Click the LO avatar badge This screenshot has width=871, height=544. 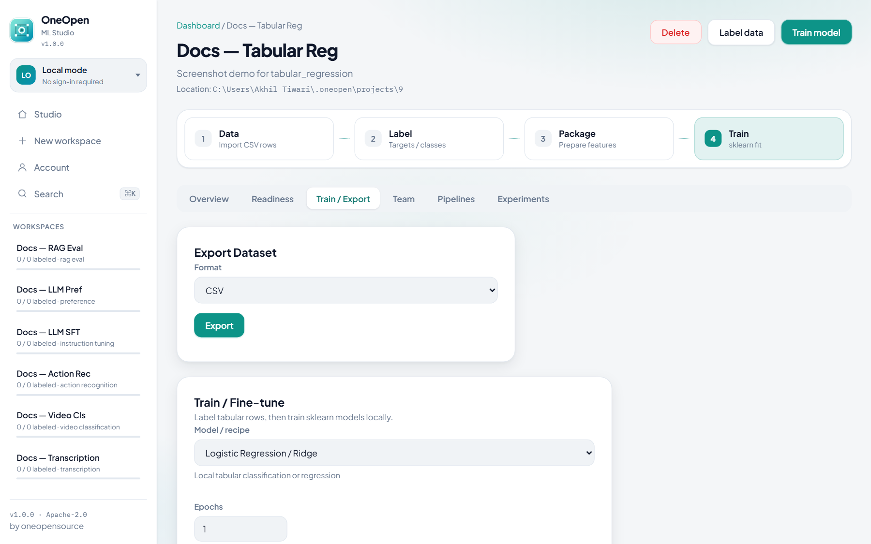pyautogui.click(x=26, y=75)
